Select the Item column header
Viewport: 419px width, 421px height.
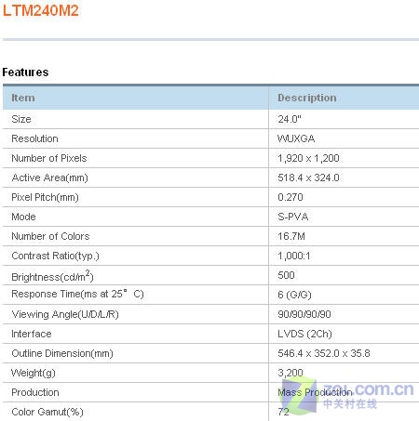(x=23, y=98)
